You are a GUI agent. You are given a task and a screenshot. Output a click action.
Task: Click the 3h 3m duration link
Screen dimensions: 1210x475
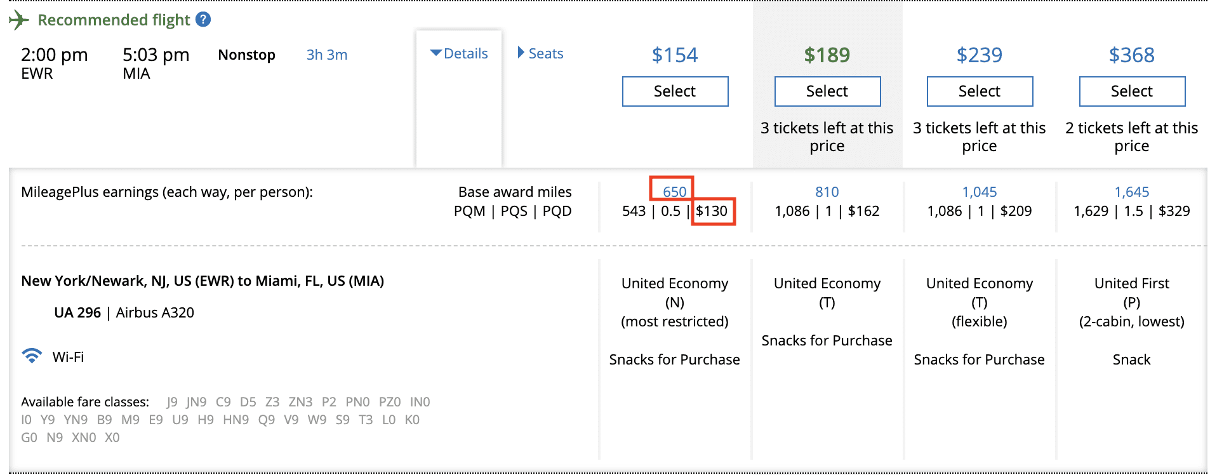326,55
